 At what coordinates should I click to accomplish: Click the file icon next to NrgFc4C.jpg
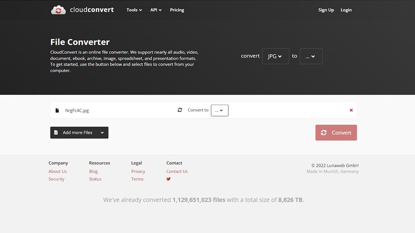pos(57,110)
